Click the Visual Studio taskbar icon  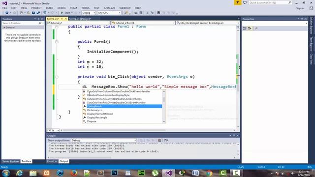coord(168,173)
